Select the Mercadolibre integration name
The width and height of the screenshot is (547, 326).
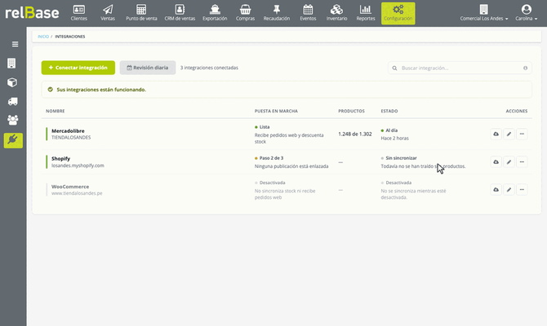point(68,130)
